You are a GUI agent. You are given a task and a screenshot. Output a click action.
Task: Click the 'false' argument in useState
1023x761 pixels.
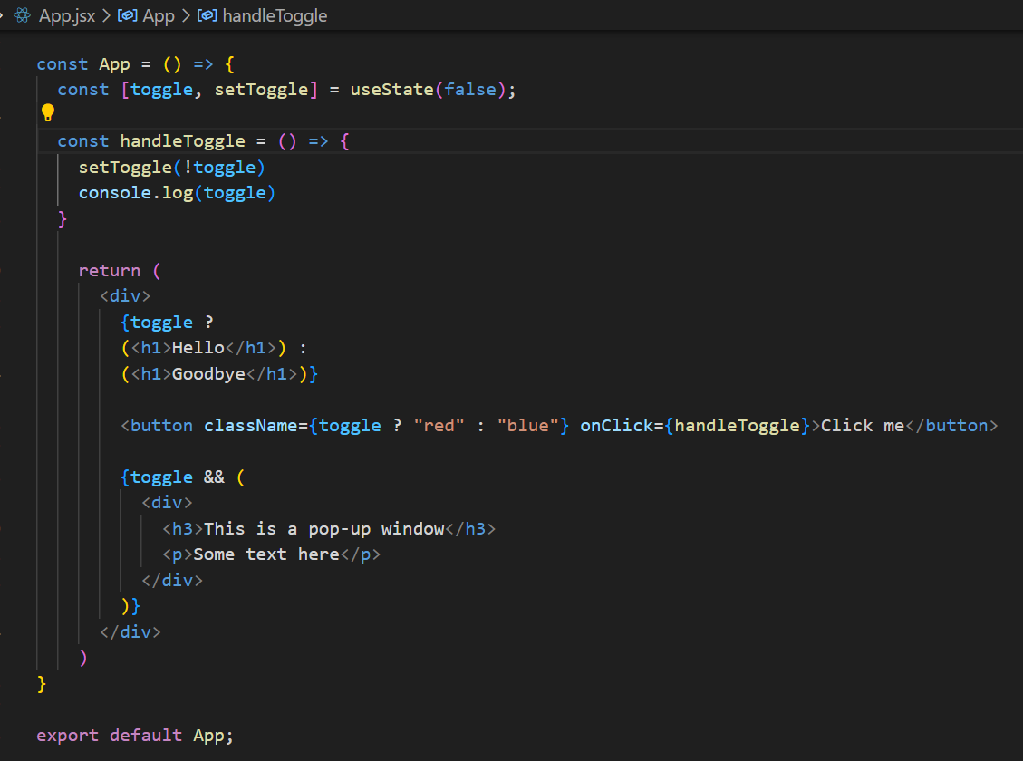[470, 90]
